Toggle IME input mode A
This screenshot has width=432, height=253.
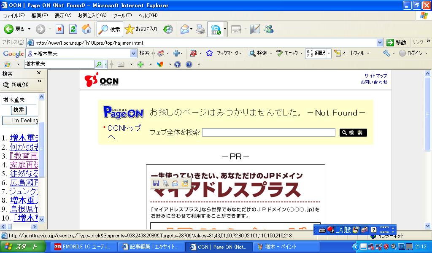340,230
